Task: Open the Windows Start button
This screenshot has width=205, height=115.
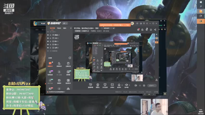Action: [x=201, y=2]
